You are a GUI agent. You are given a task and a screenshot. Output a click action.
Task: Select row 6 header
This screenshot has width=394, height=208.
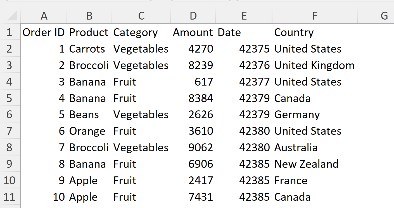pyautogui.click(x=10, y=115)
